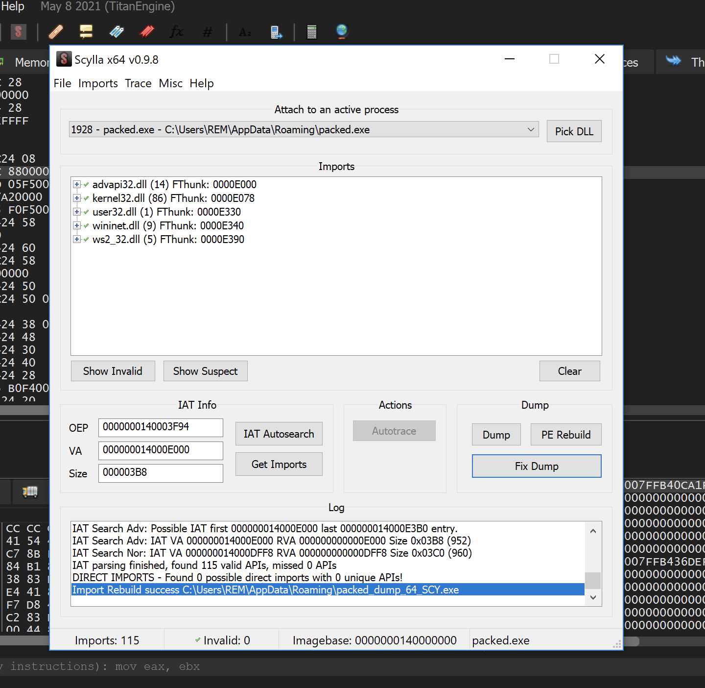This screenshot has height=688, width=705.
Task: Open the Scylla File menu
Action: tap(63, 83)
